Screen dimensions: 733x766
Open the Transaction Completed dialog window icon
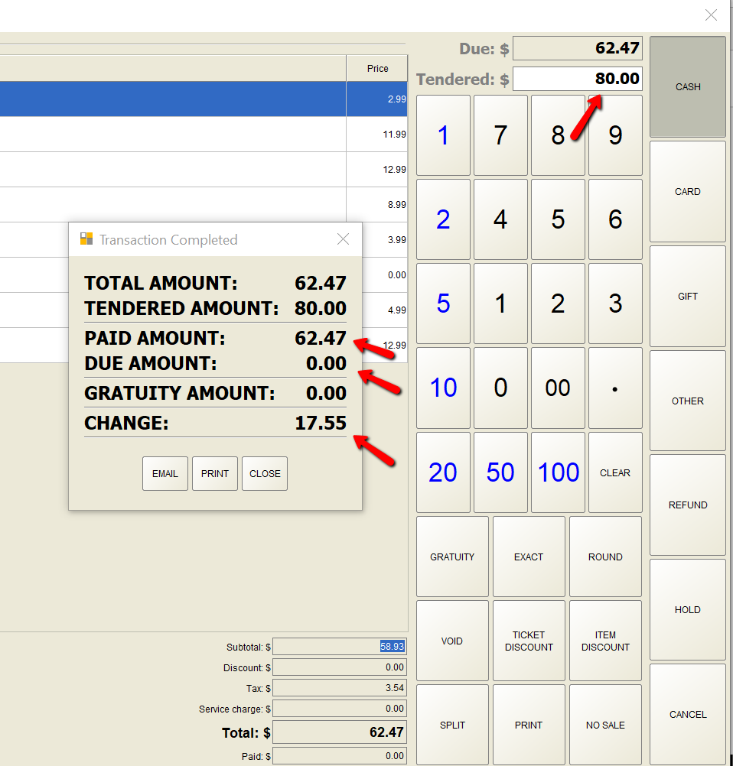pyautogui.click(x=86, y=239)
